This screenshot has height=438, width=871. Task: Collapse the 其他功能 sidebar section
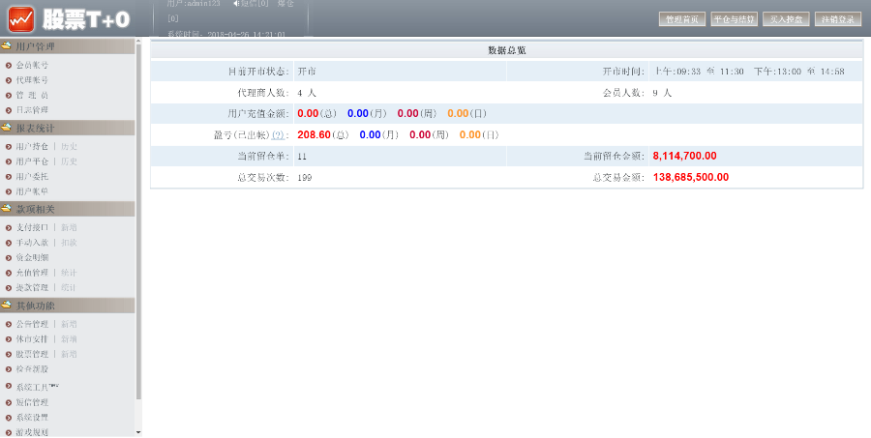point(67,306)
